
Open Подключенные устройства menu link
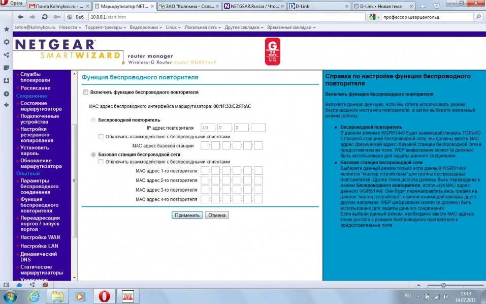pos(40,119)
